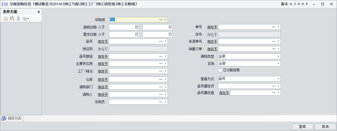Change 品号群组 operator 存在于
This screenshot has height=131, width=337.
(x=103, y=57)
